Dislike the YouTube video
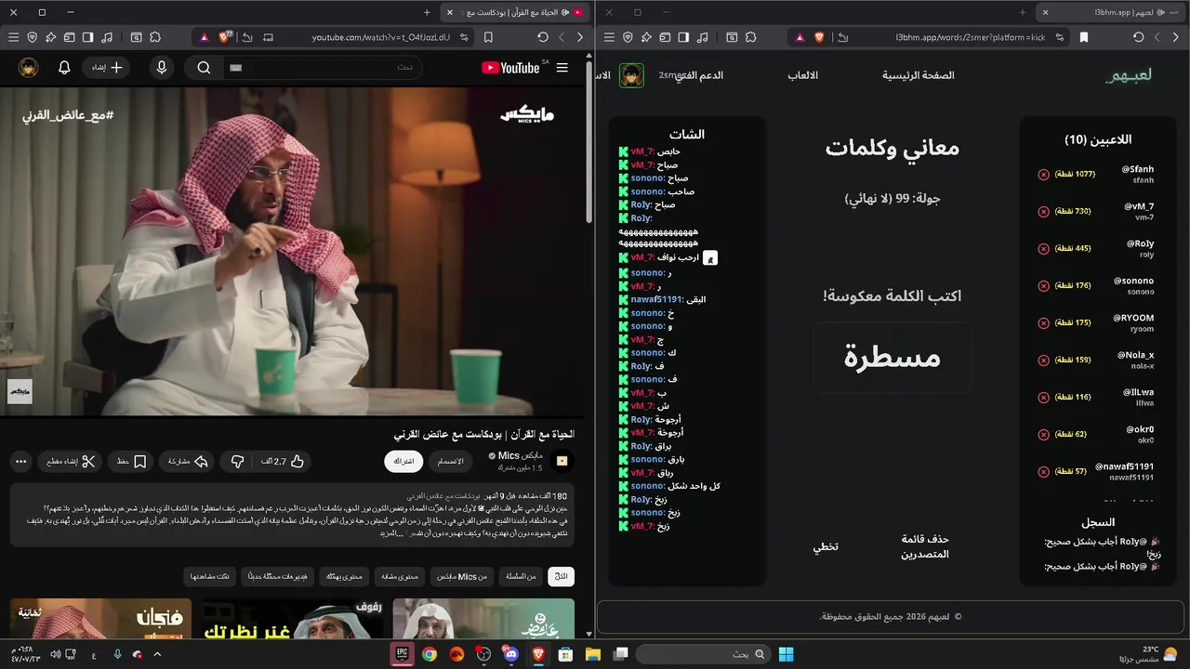This screenshot has height=669, width=1190. [238, 461]
